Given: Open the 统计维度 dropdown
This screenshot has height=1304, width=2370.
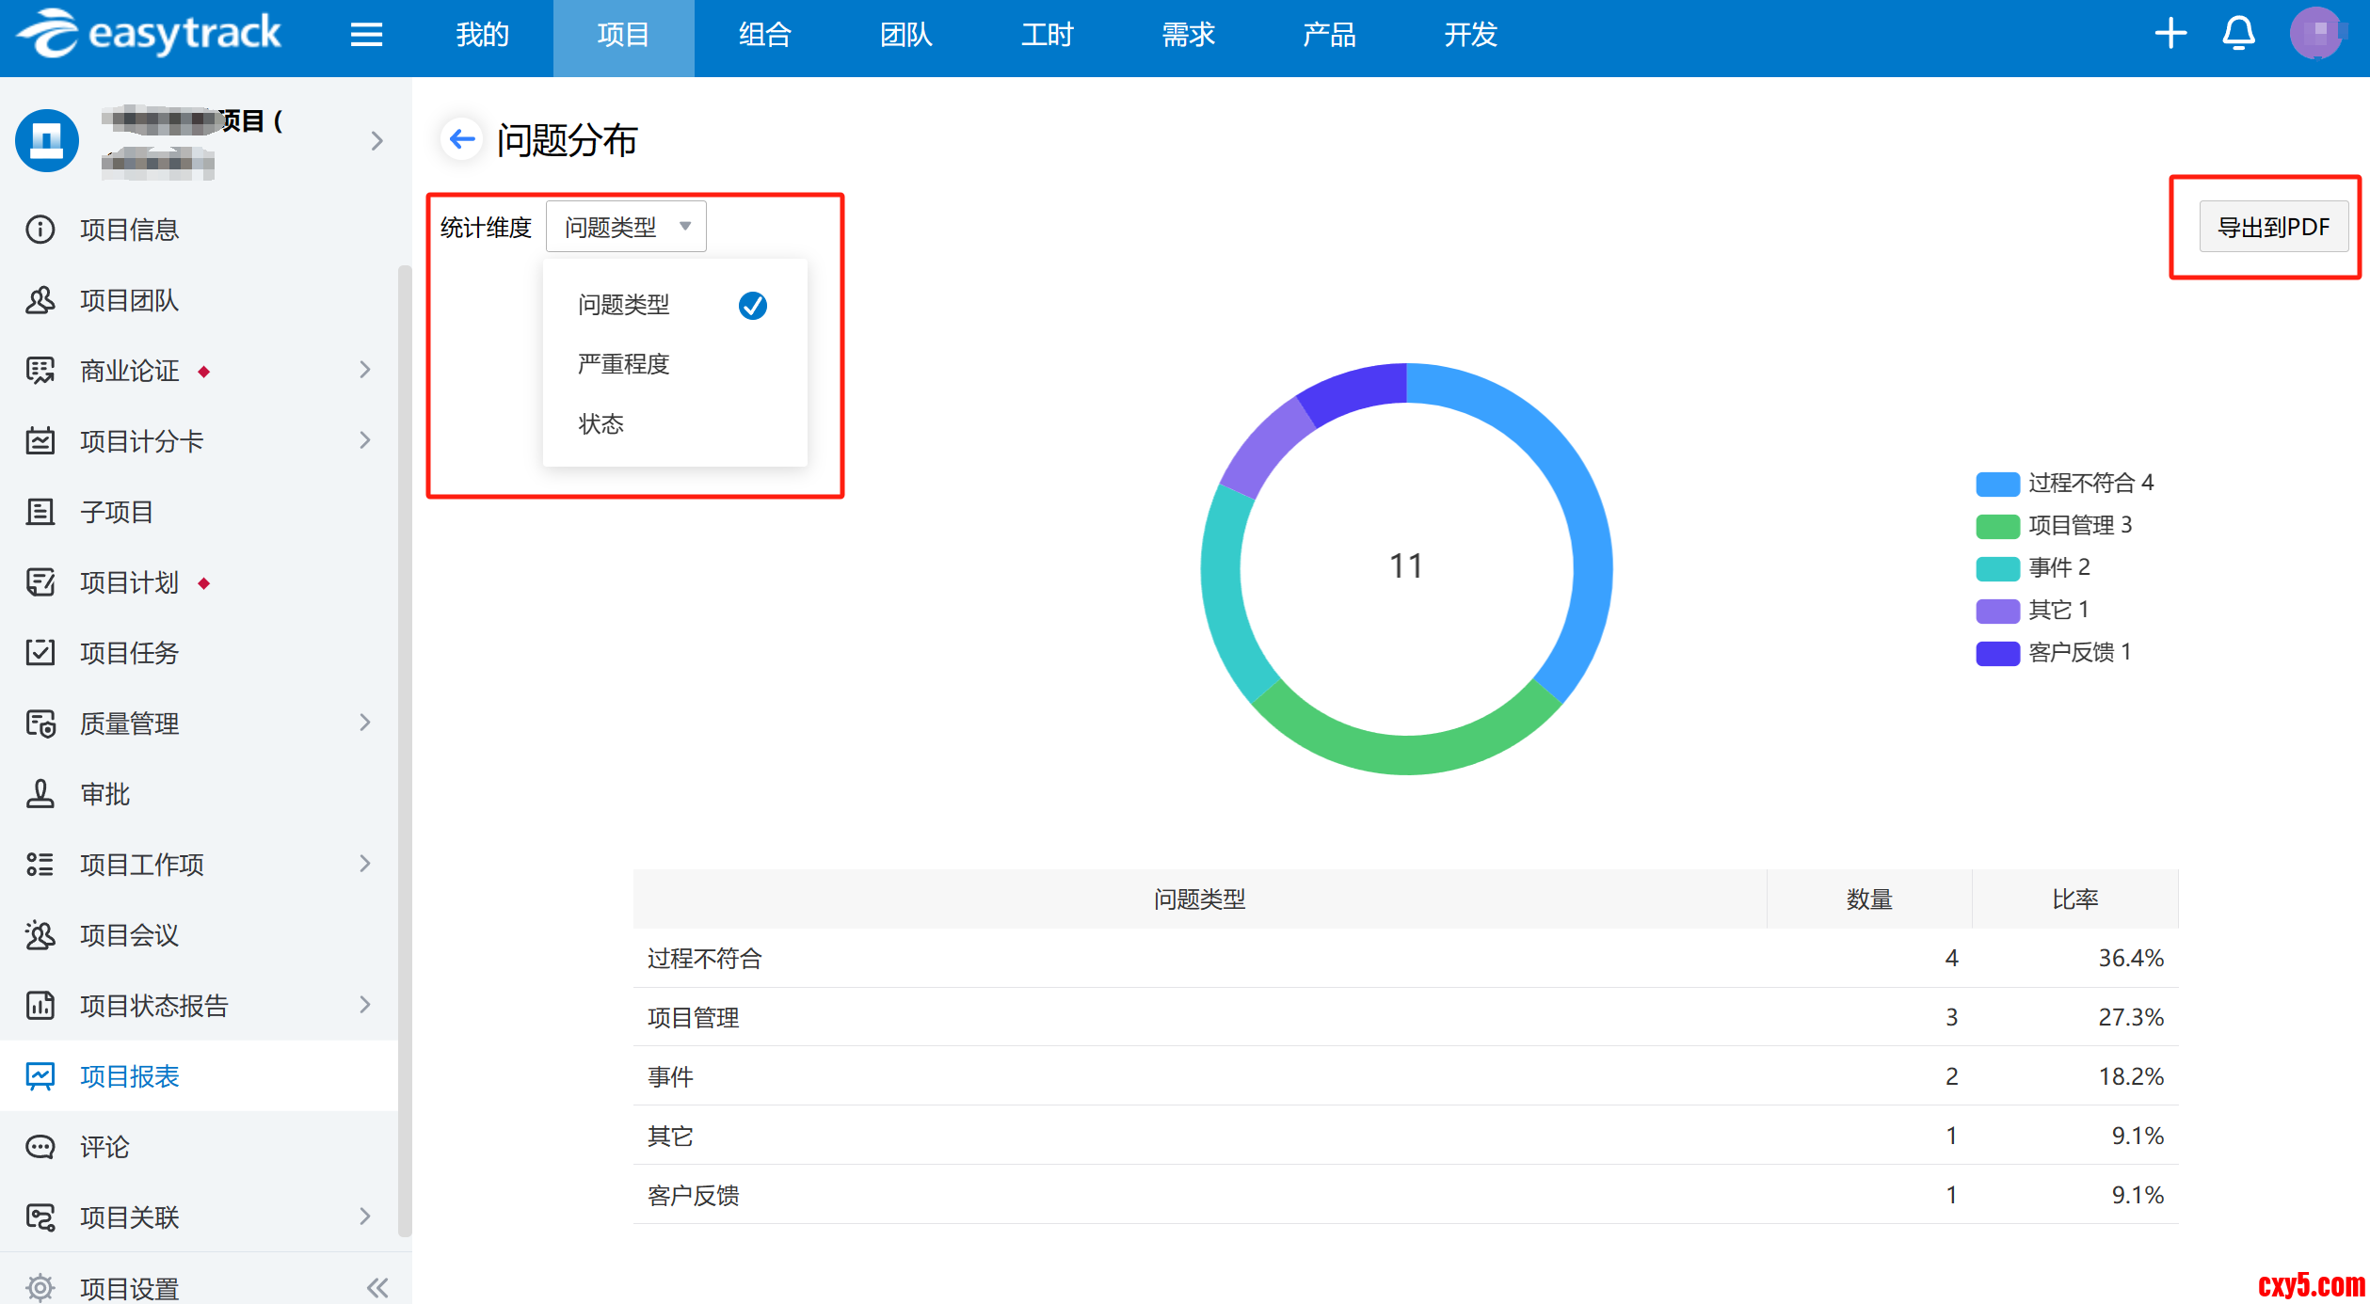Looking at the screenshot, I should coord(626,227).
